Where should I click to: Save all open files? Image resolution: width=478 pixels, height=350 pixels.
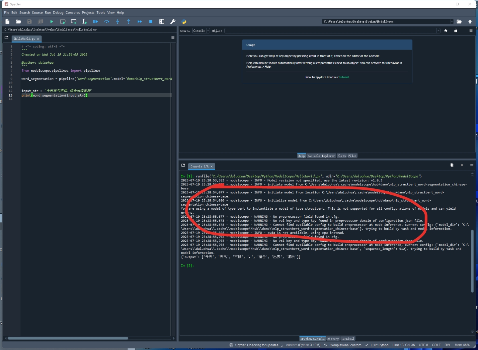40,22
